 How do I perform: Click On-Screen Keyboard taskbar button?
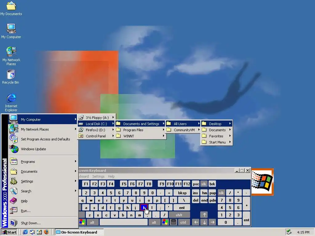pyautogui.click(x=79, y=232)
